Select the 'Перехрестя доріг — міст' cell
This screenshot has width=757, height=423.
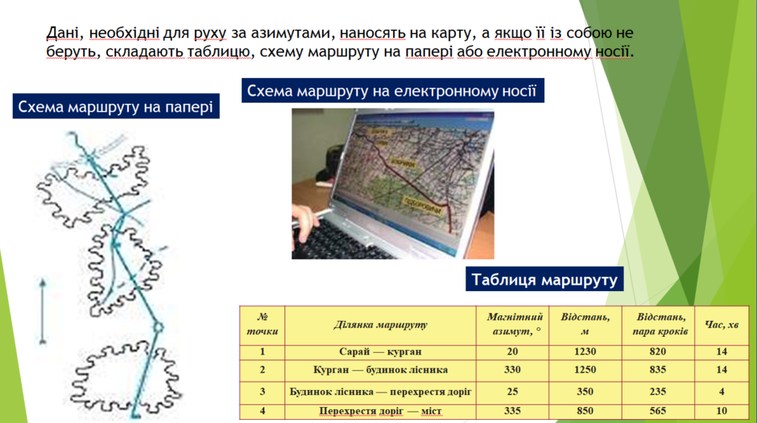[380, 412]
